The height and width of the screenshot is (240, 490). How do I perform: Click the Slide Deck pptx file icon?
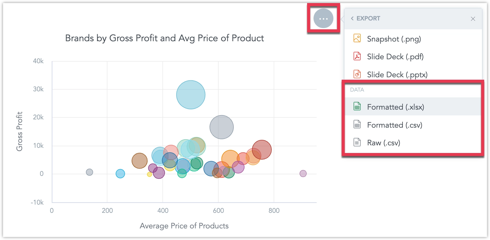point(357,74)
